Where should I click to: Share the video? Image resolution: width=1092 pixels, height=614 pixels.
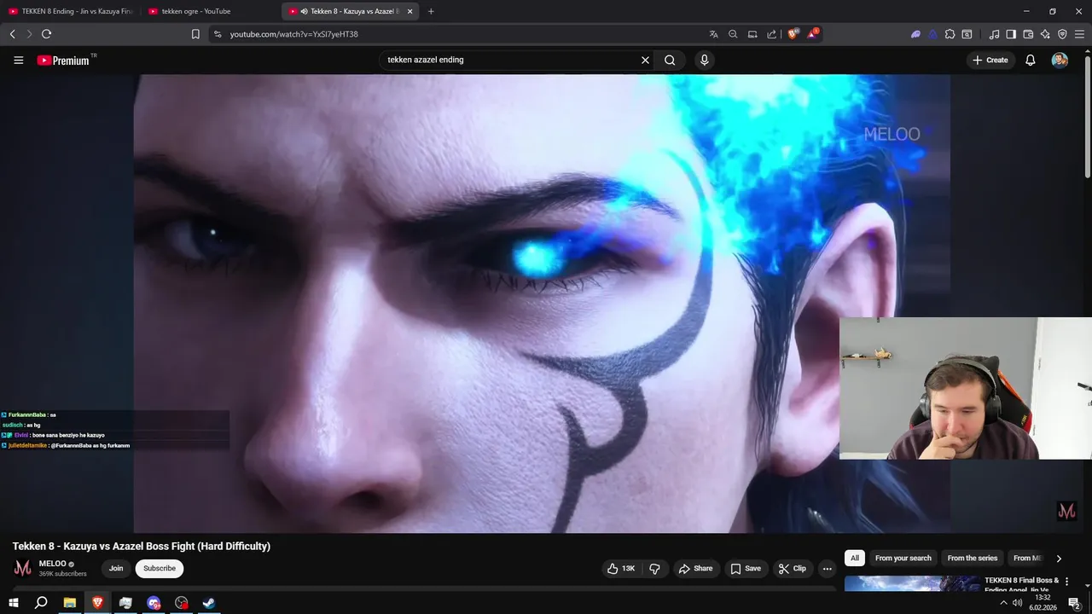click(x=695, y=569)
